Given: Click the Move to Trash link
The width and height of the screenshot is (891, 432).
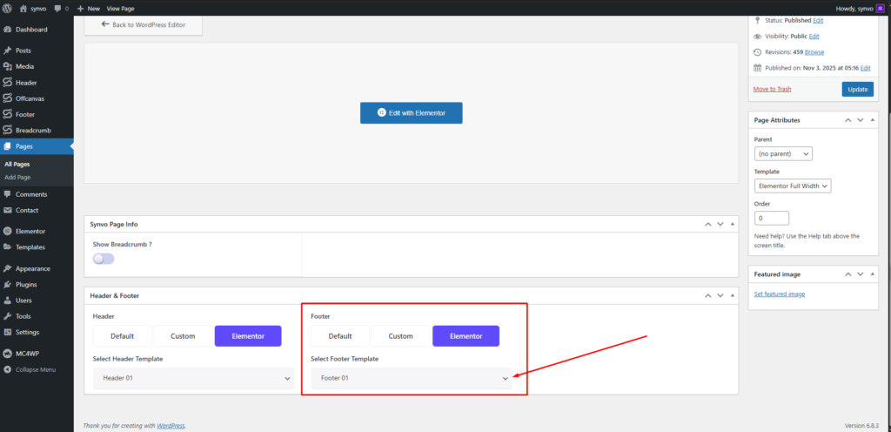Looking at the screenshot, I should tap(772, 89).
